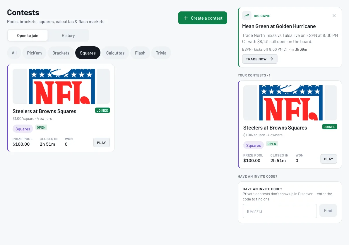This screenshot has width=349, height=245.
Task: Click the 3h 36m kickoff countdown
Action: [301, 50]
